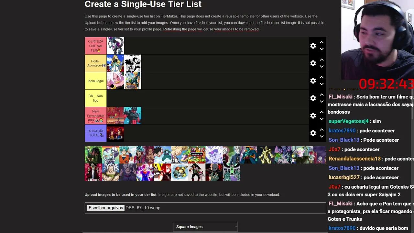Move LACRAÇÃO TOTAL tier up

[321, 130]
